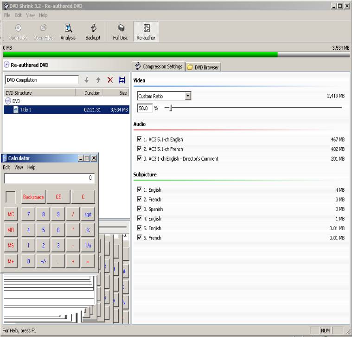Open the Custom Ratio video dropdown

click(x=188, y=96)
